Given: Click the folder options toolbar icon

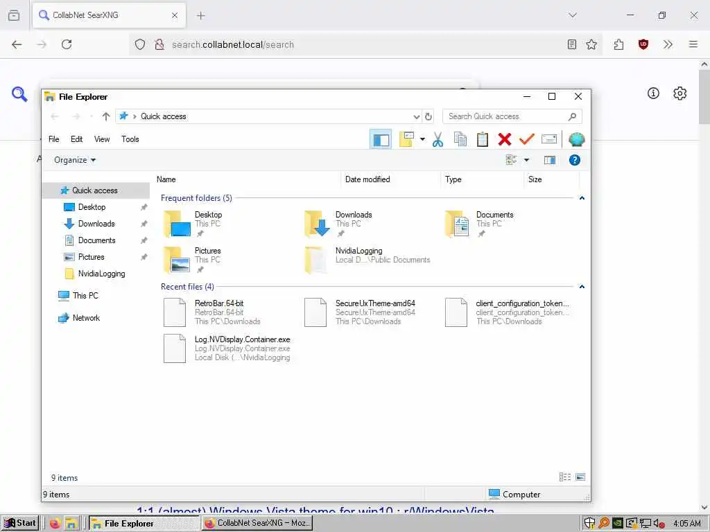Looking at the screenshot, I should click(x=406, y=139).
